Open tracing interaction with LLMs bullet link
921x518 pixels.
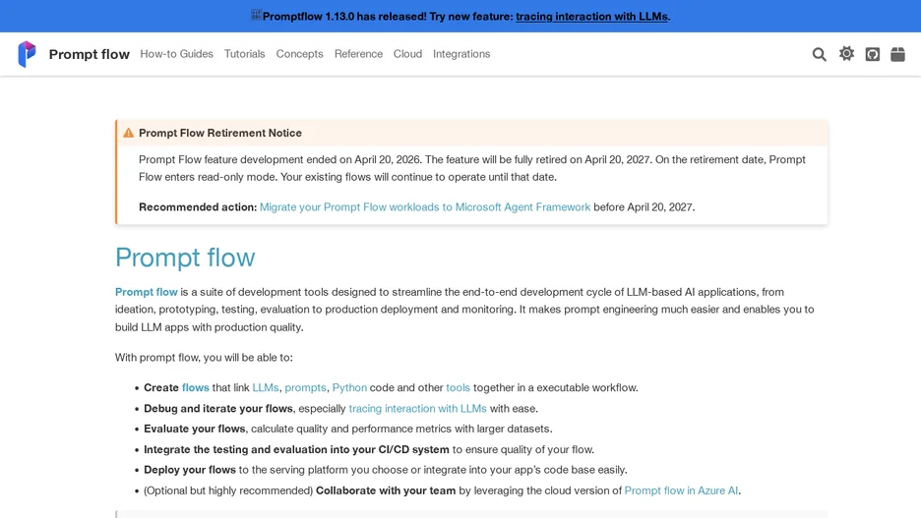point(417,408)
